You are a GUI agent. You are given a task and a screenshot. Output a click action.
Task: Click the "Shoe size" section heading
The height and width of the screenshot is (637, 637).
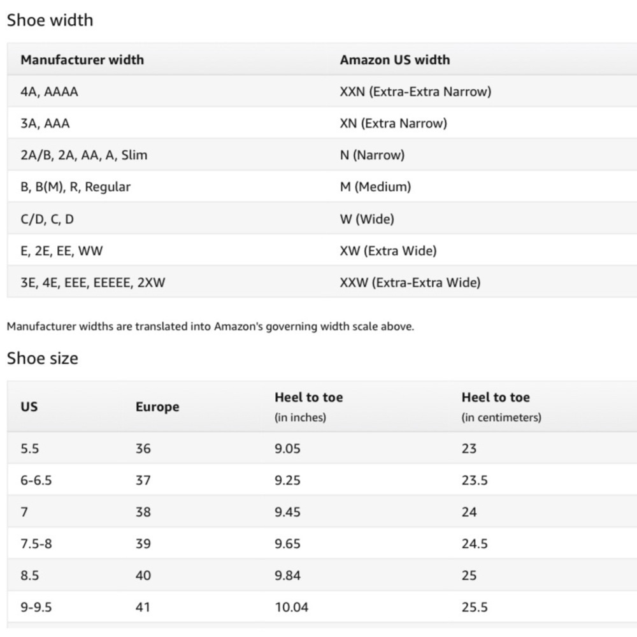(x=42, y=359)
